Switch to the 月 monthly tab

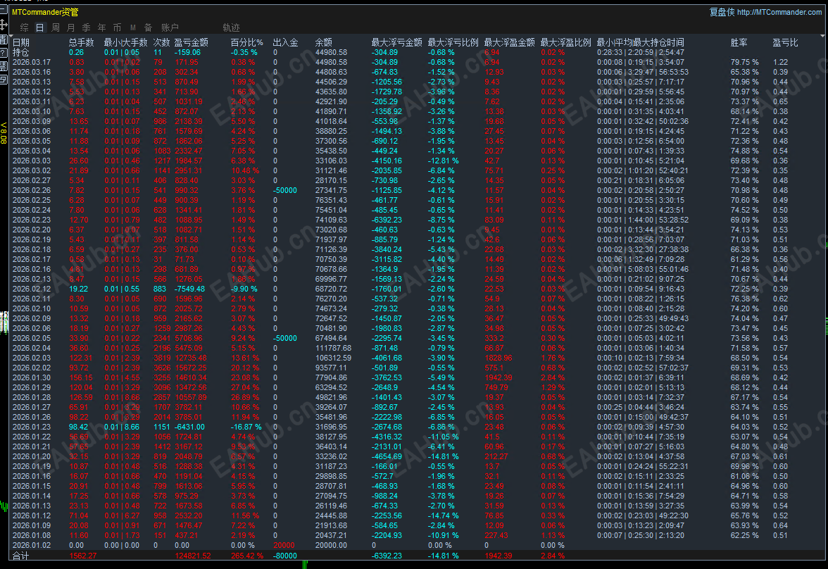click(x=70, y=27)
